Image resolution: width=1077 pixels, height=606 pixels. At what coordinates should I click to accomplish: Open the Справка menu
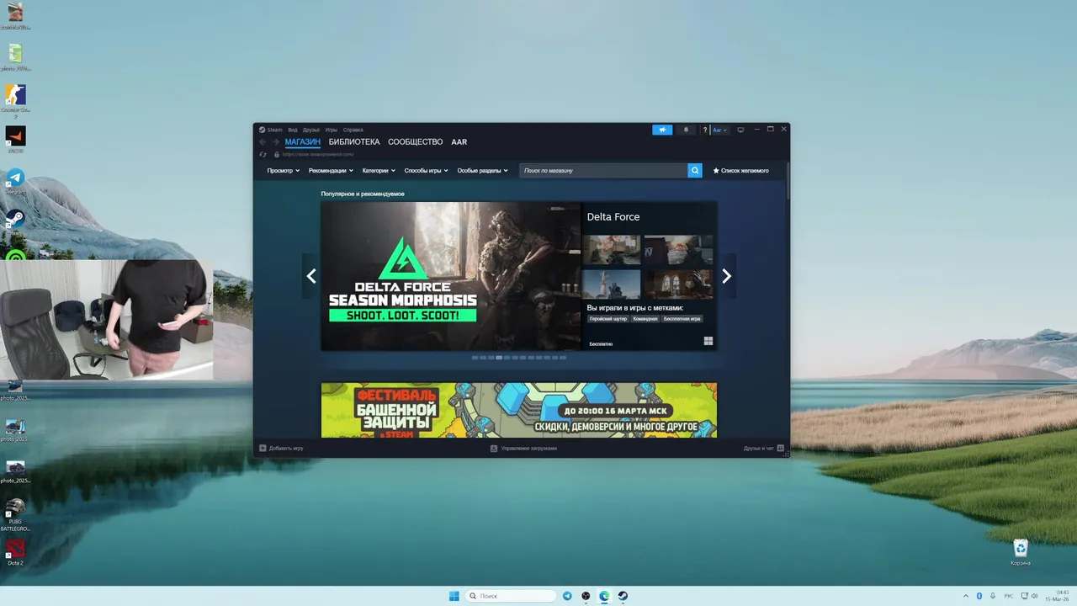point(353,130)
